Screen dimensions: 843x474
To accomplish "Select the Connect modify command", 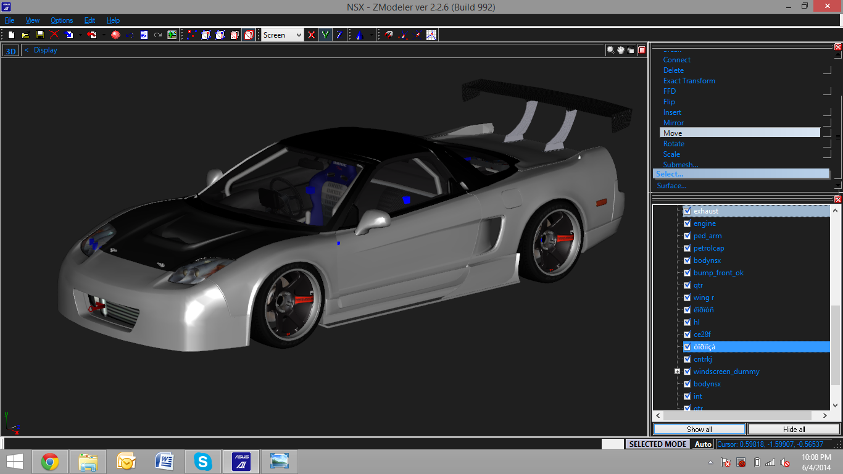I will 677,60.
